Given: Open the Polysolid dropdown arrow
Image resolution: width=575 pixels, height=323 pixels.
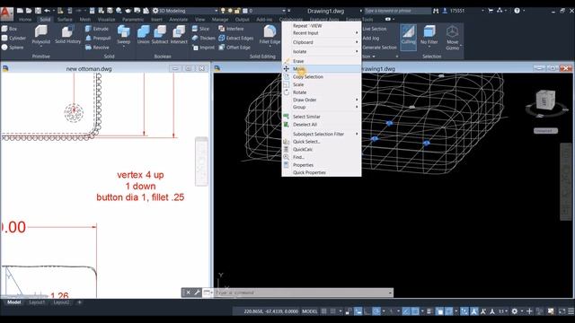Looking at the screenshot, I should pos(40,47).
